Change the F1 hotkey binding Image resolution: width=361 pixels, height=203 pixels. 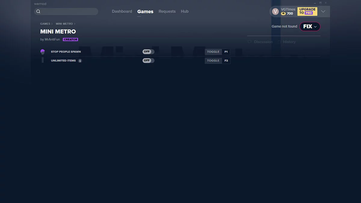click(226, 52)
